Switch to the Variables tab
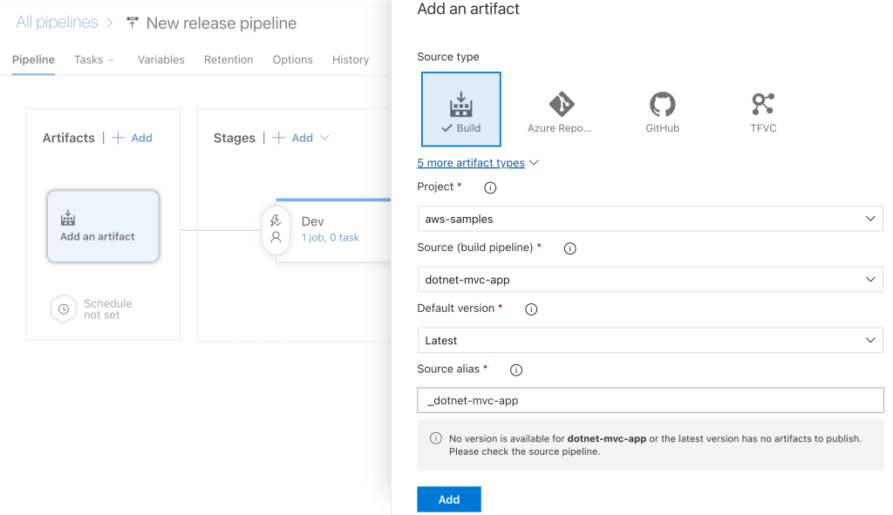The width and height of the screenshot is (893, 515). pos(160,59)
